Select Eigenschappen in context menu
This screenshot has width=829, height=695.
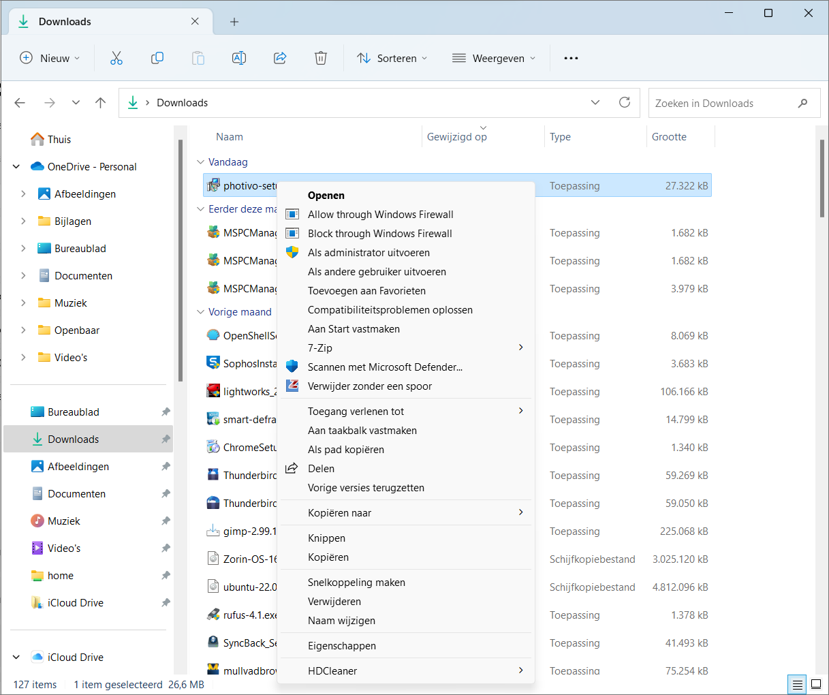[x=342, y=646]
